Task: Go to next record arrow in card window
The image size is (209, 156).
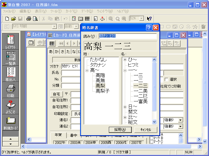Action: 74,43
